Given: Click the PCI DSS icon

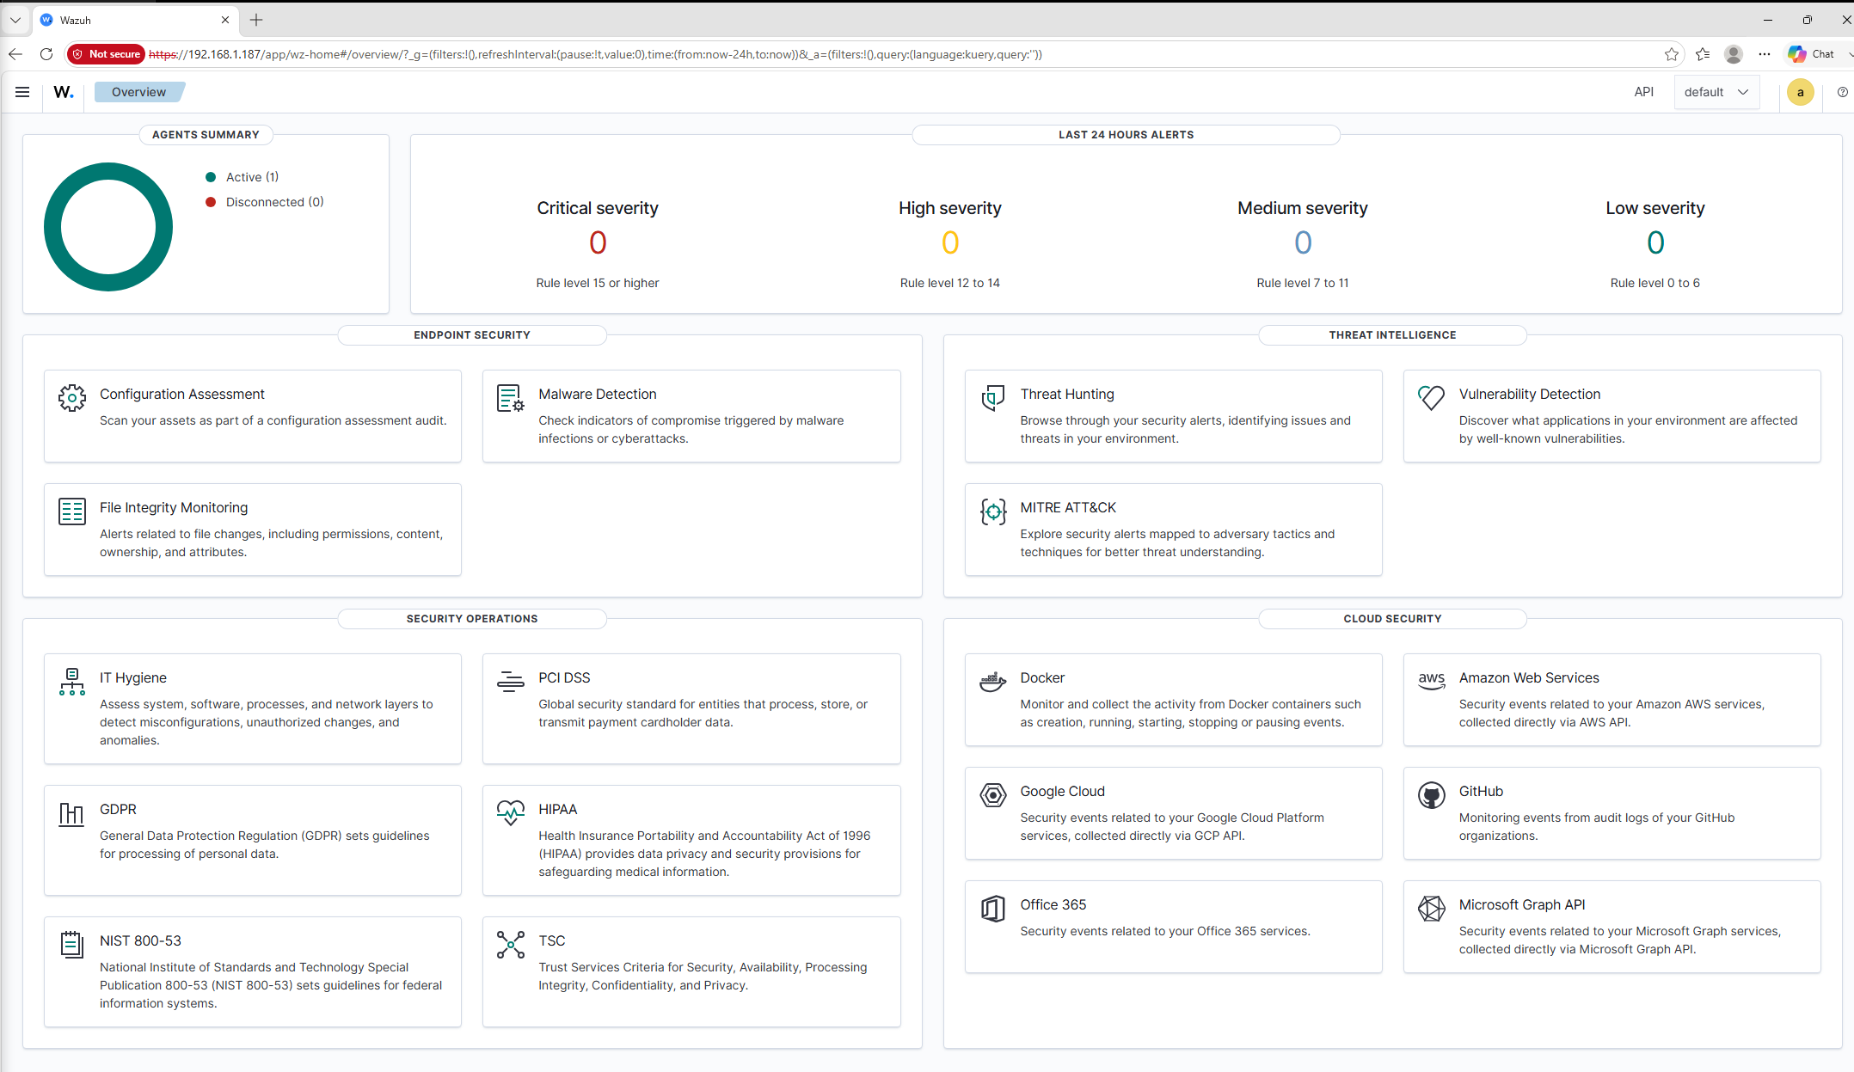Looking at the screenshot, I should click(x=511, y=682).
